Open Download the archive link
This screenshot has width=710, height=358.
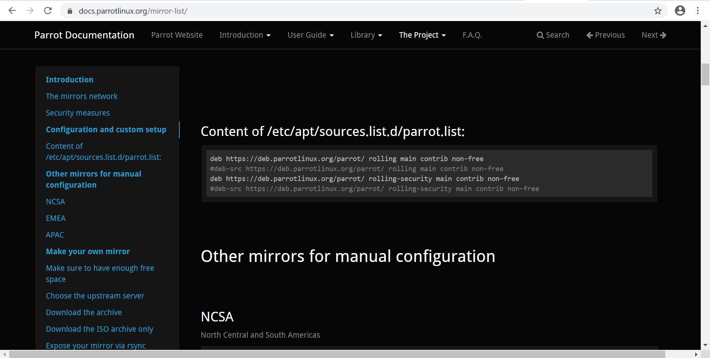click(x=84, y=313)
